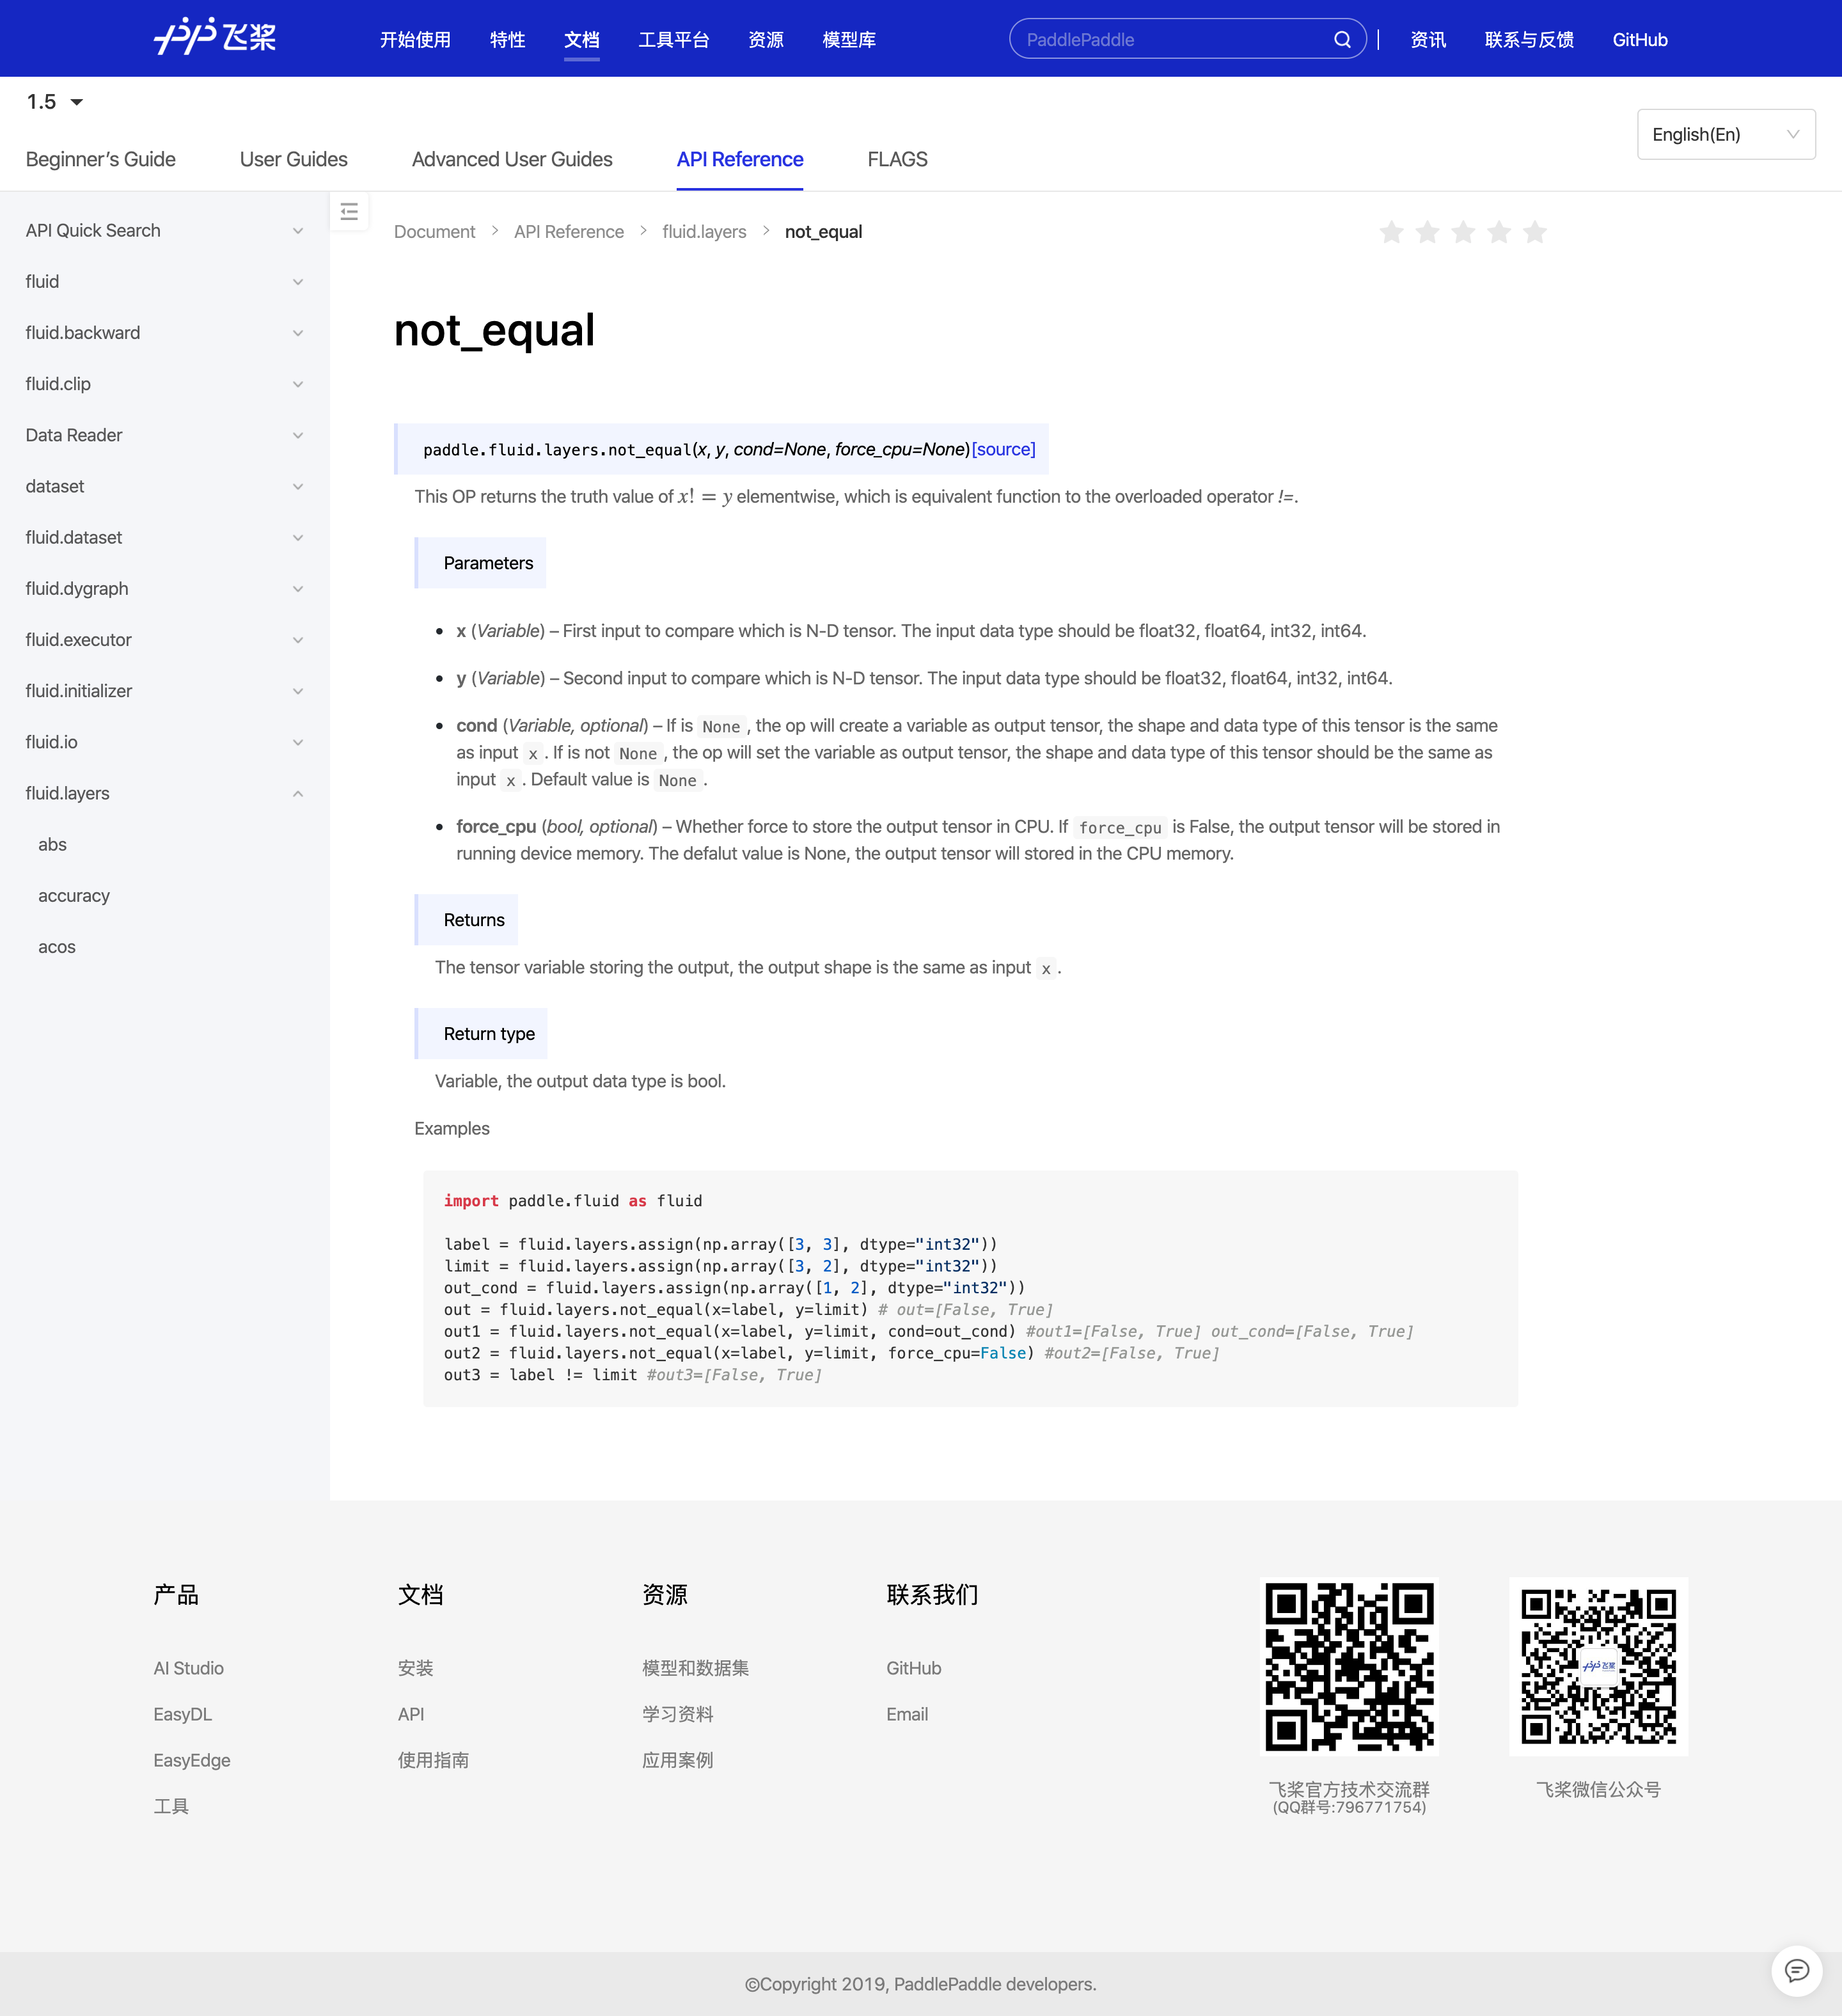Switch to the FLAGS tab
1842x2016 pixels.
[x=897, y=160]
